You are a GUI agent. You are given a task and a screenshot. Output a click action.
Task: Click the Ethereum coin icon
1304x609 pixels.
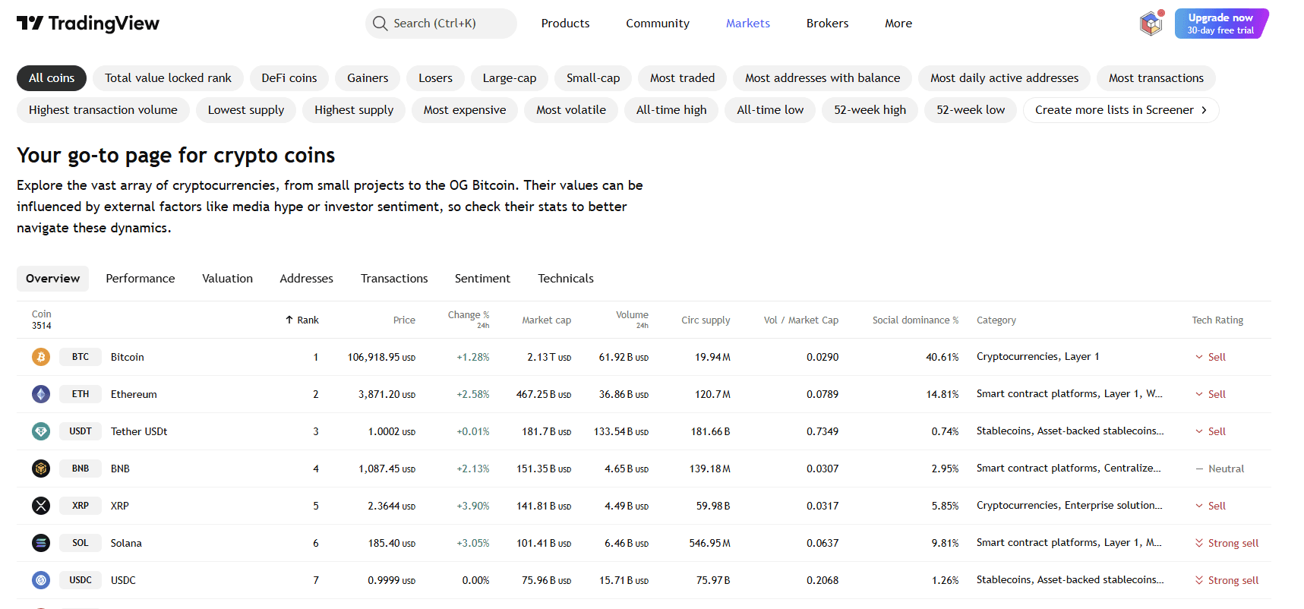tap(41, 394)
